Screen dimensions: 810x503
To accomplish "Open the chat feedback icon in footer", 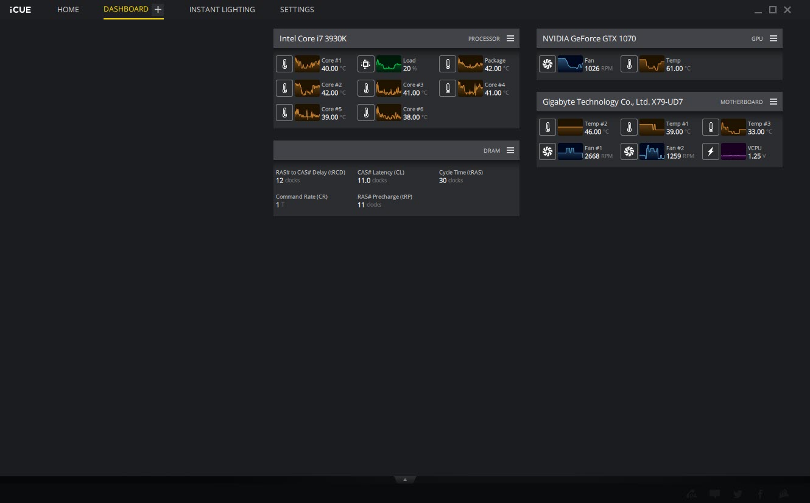I will (715, 494).
